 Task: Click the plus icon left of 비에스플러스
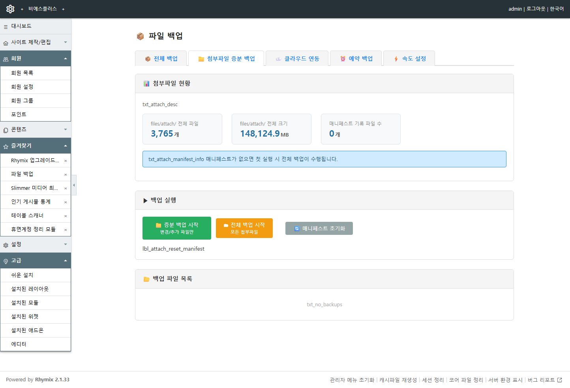(22, 9)
